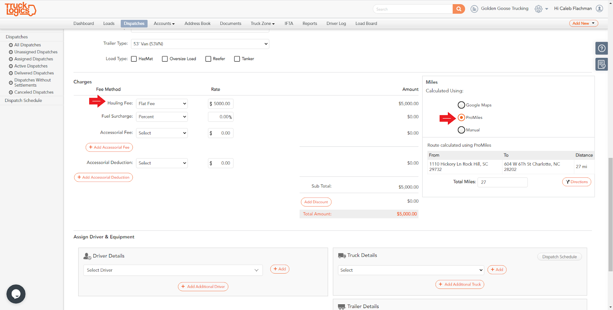613x310 pixels.
Task: Show All Dispatches in sidebar
Action: click(28, 45)
